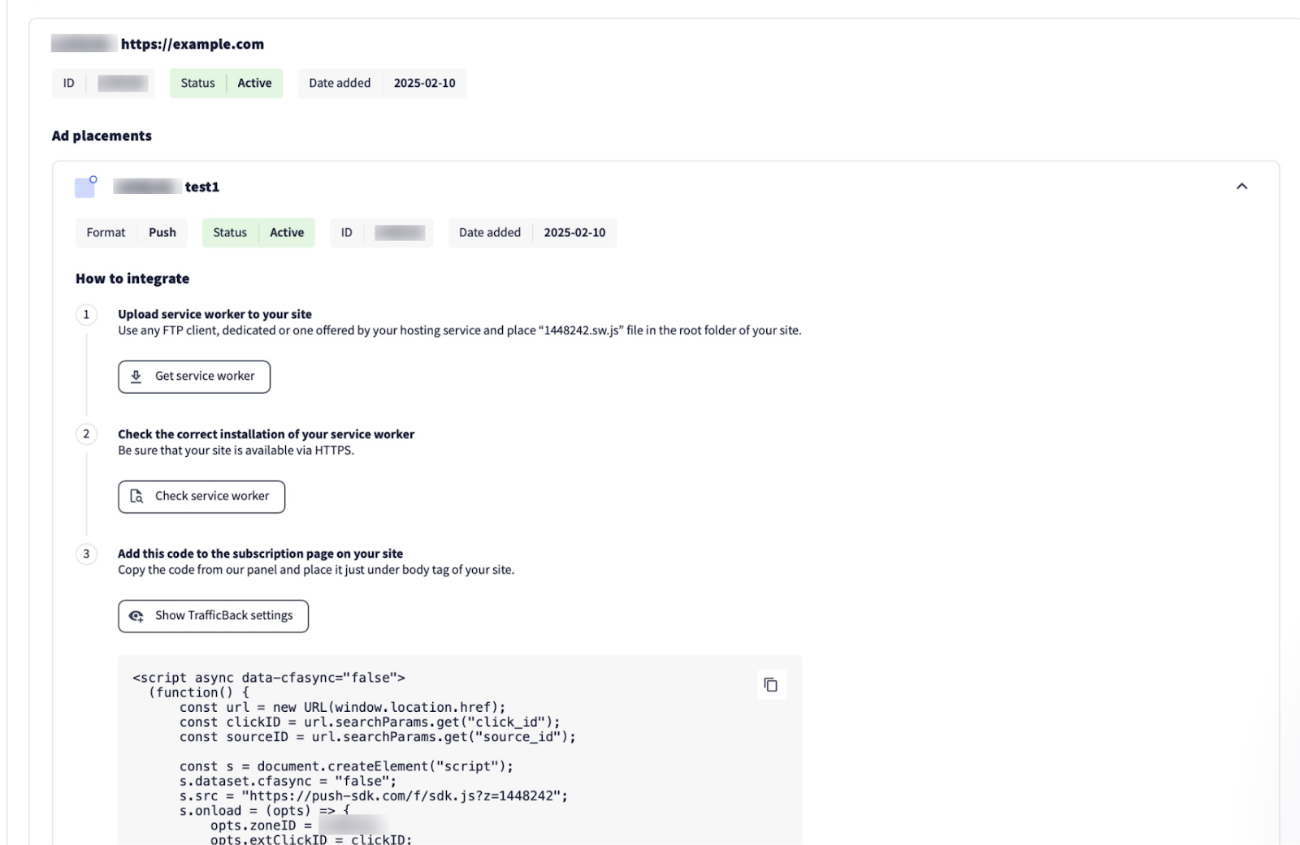The height and width of the screenshot is (845, 1300).
Task: Click the site's Date added 2025-02-10 badge
Action: pos(382,83)
